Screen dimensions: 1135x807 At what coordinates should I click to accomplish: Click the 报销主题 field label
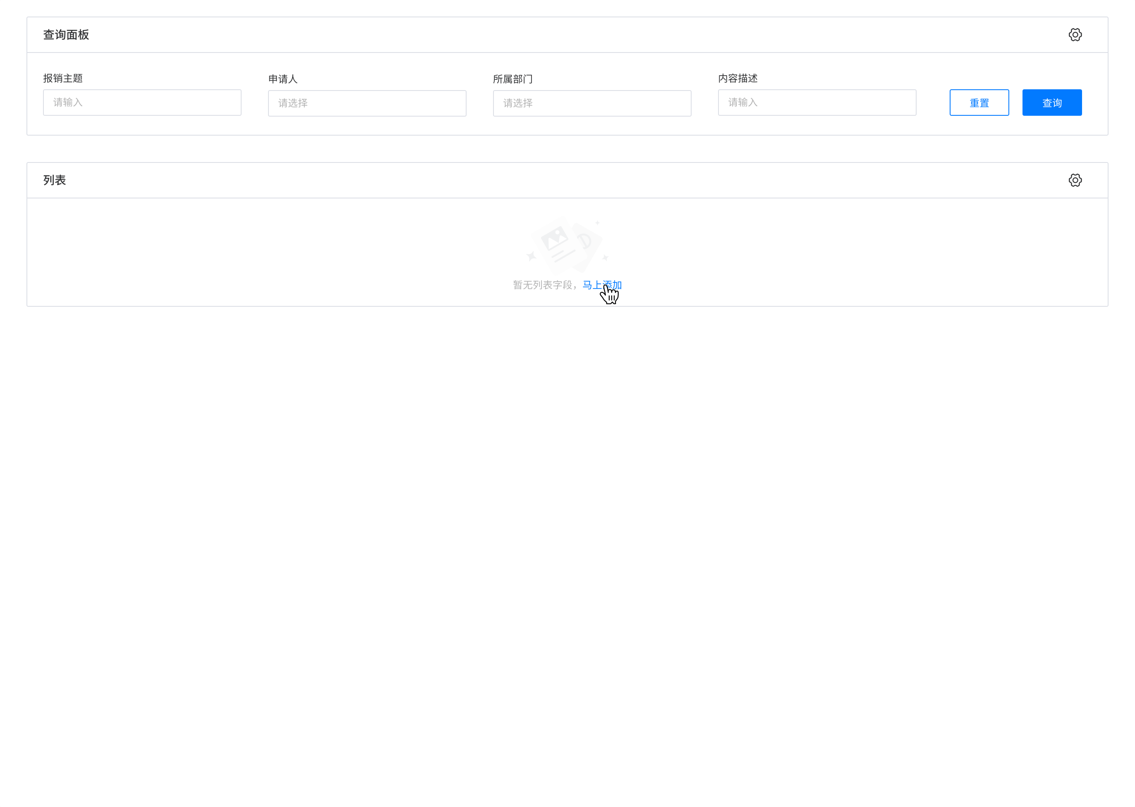pos(63,79)
